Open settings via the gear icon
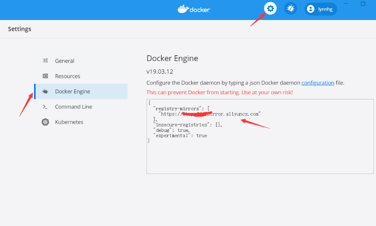This screenshot has height=226, width=376. 270,9
